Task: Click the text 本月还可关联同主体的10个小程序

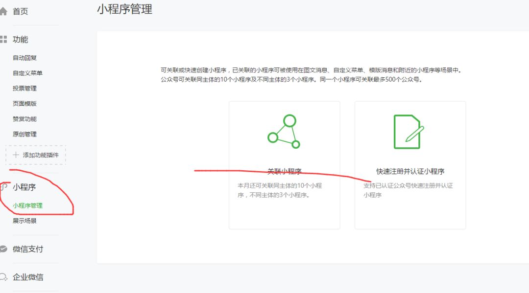Action: click(280, 190)
